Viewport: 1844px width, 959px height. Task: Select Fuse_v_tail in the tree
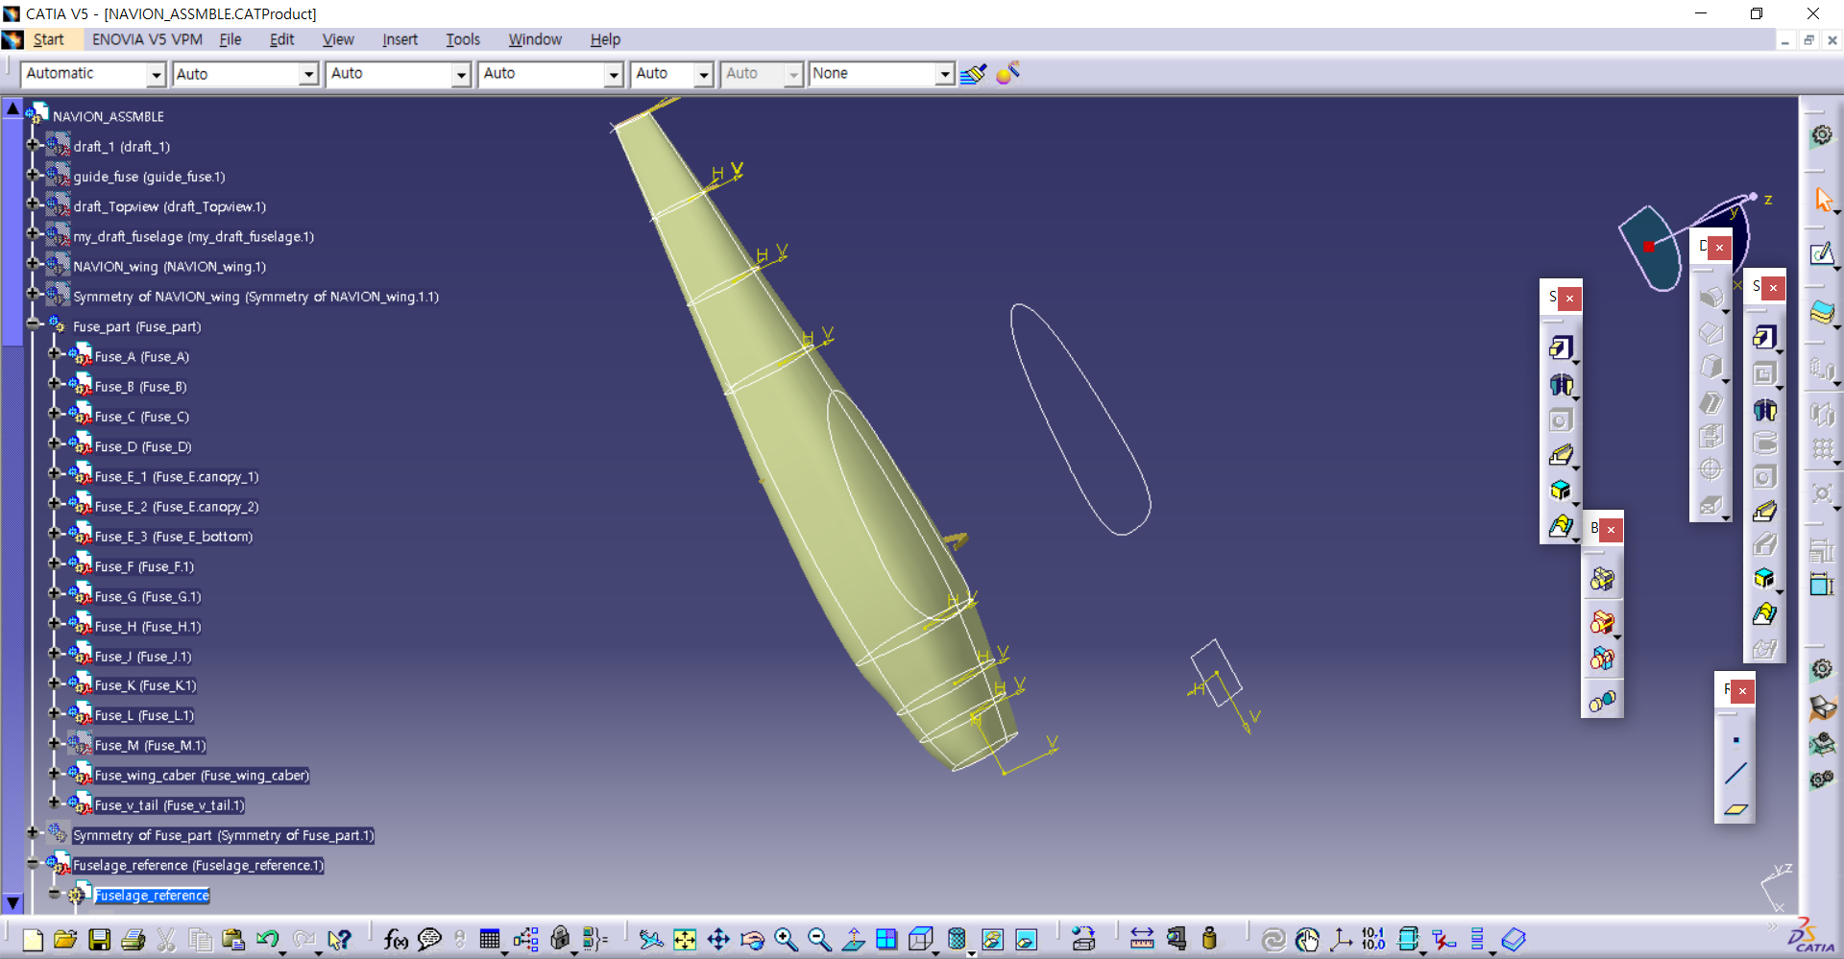(169, 805)
